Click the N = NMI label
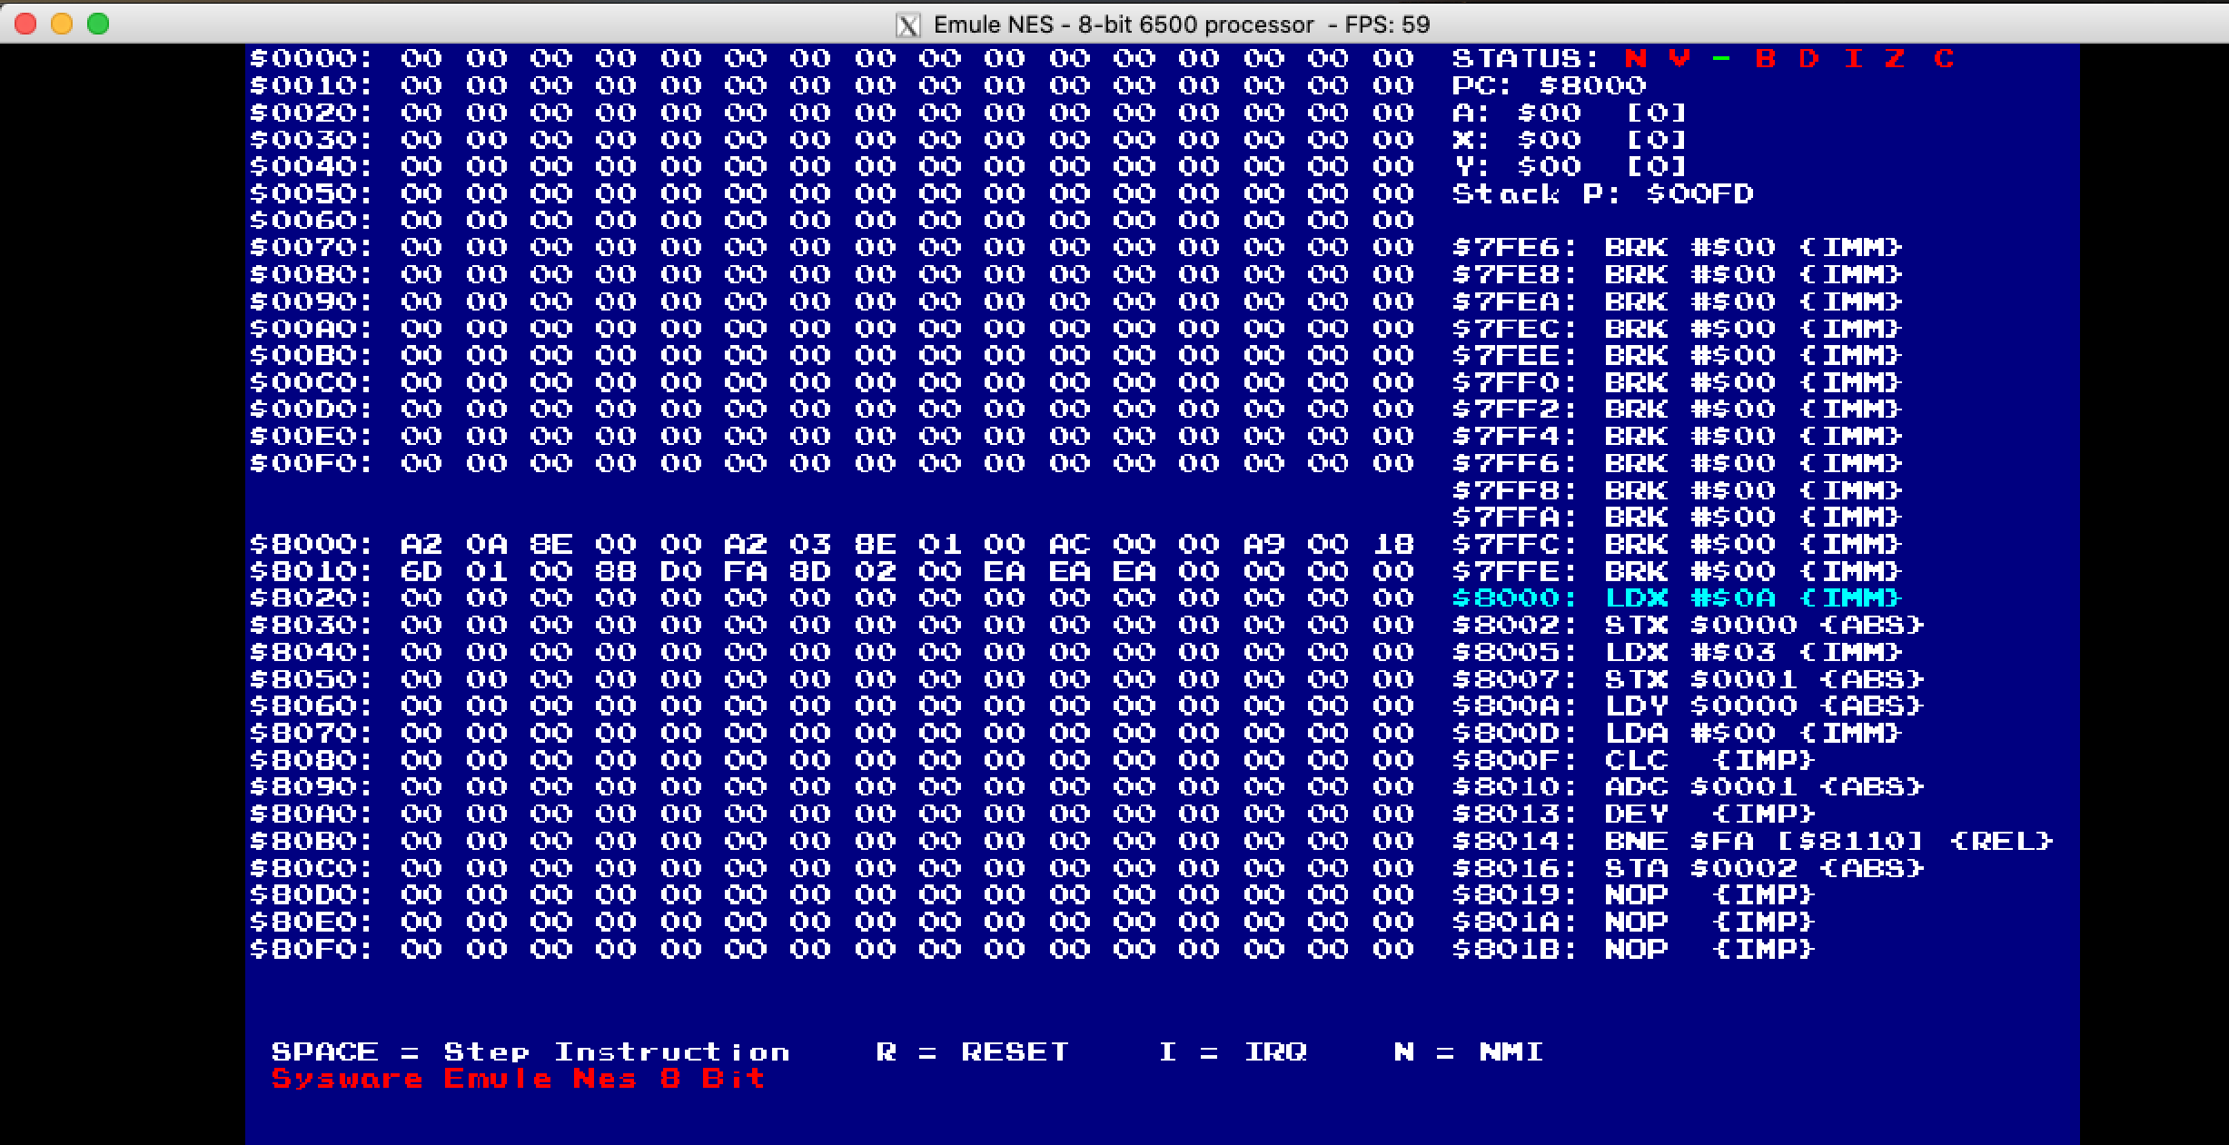 pos(1468,1051)
